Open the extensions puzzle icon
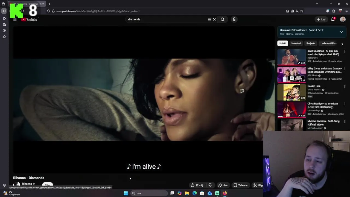This screenshot has width=350, height=197. click(x=334, y=11)
